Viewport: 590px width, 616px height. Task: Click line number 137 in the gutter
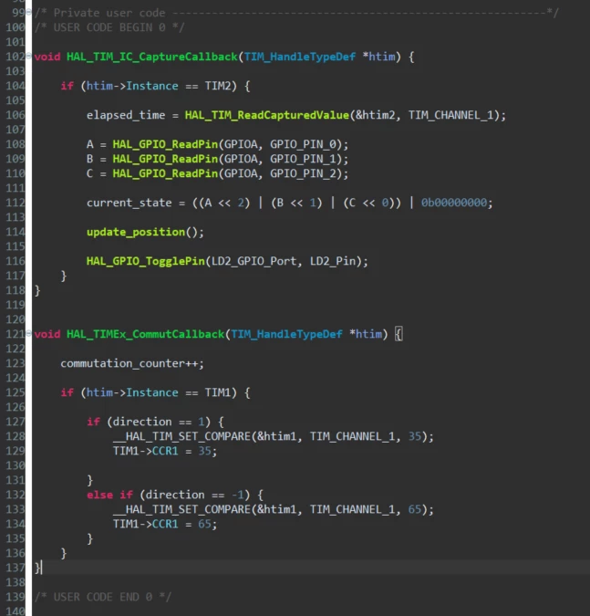tap(15, 568)
